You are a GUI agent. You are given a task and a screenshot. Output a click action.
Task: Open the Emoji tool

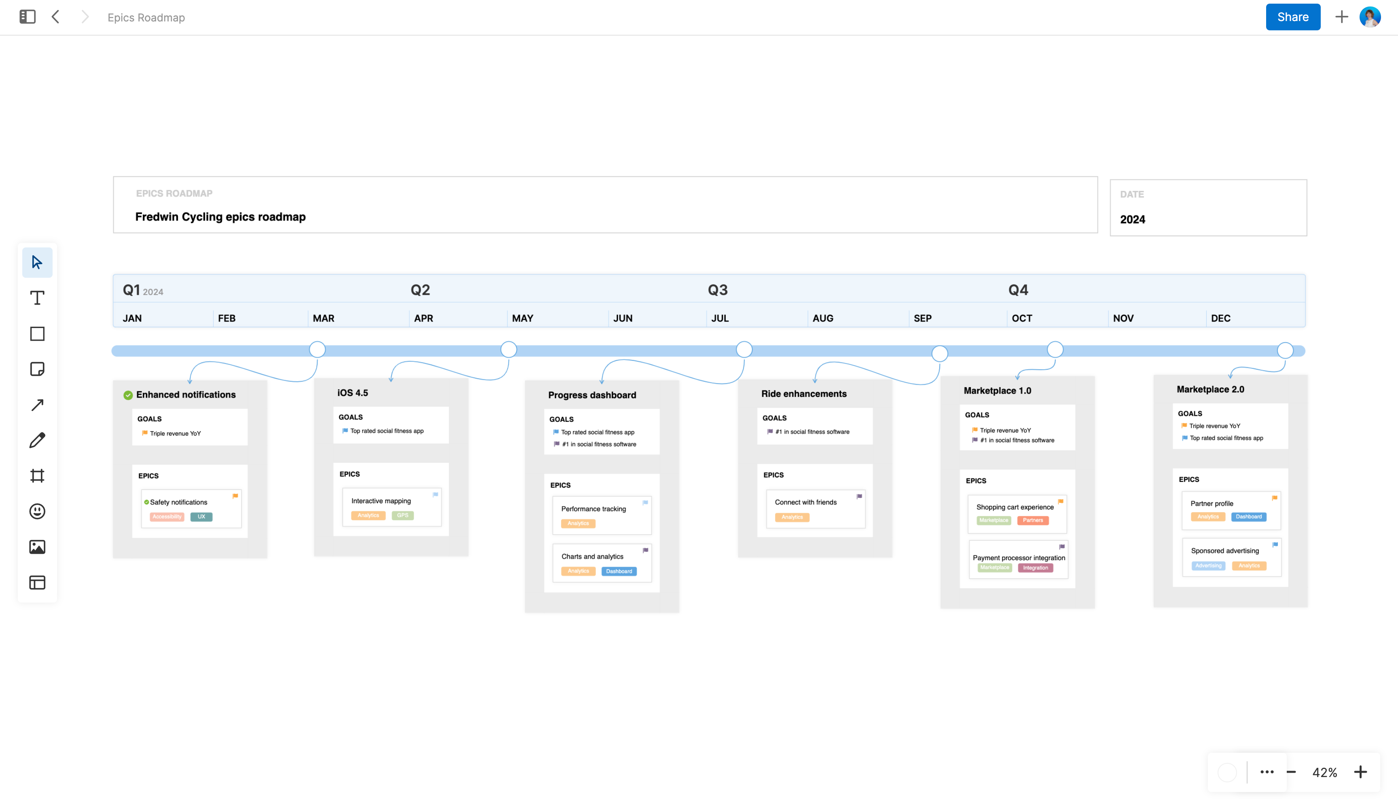[37, 511]
